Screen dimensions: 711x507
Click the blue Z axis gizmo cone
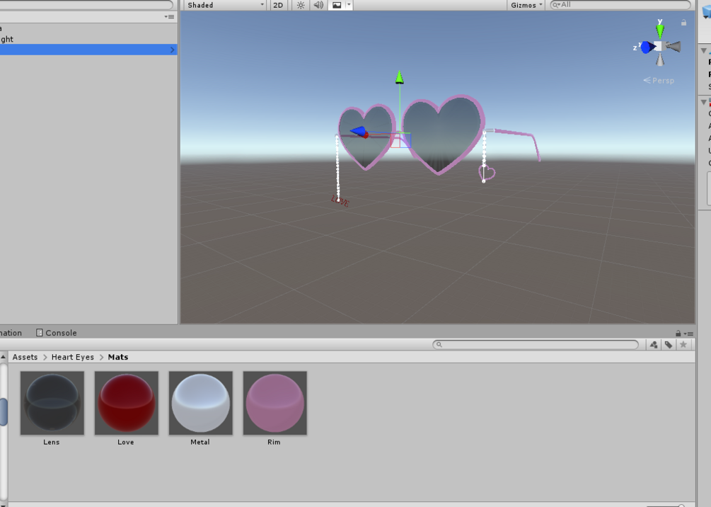(x=647, y=47)
